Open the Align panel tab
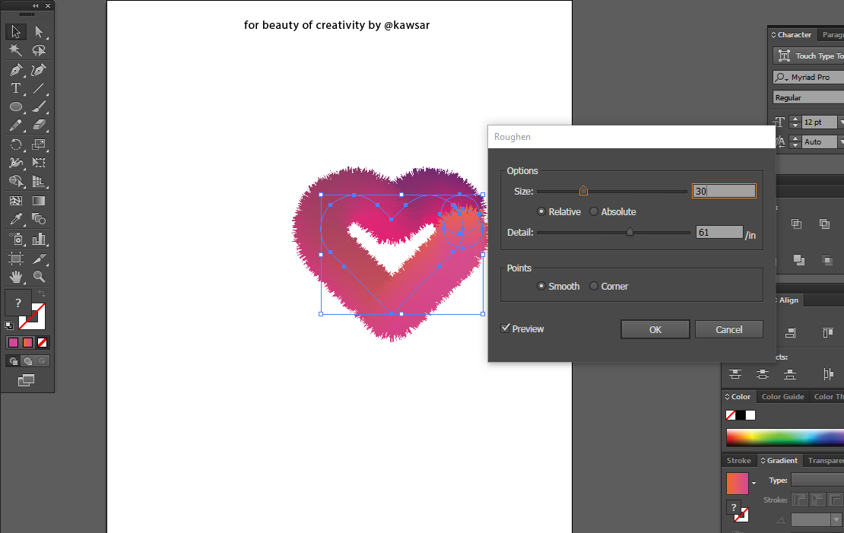The width and height of the screenshot is (844, 533). click(x=789, y=300)
